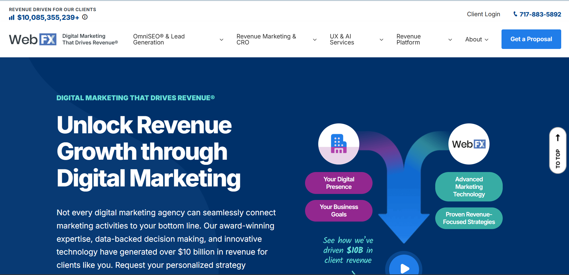
Task: Select the Advanced Marketing Technology badge
Action: click(469, 186)
